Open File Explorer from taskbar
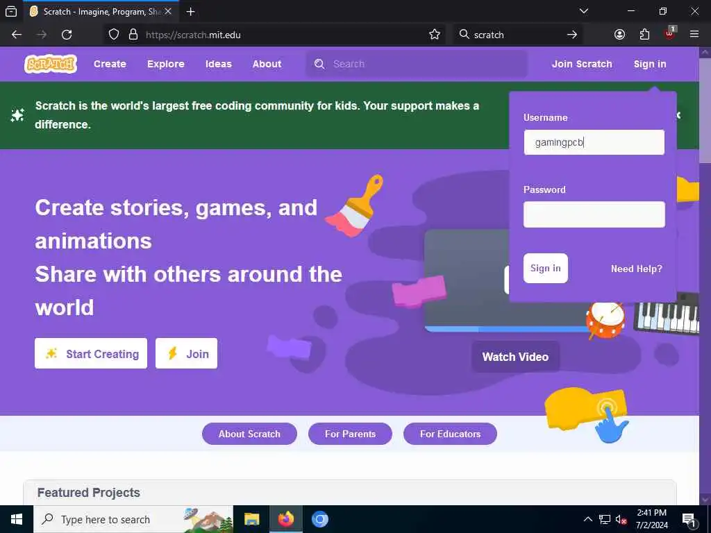This screenshot has width=711, height=533. (x=251, y=519)
